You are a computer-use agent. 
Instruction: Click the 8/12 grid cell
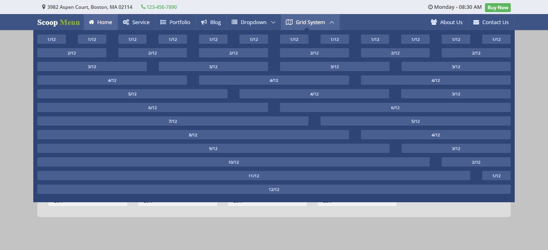tap(193, 135)
